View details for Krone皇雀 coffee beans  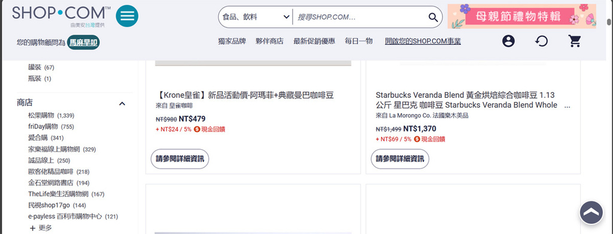pyautogui.click(x=180, y=159)
